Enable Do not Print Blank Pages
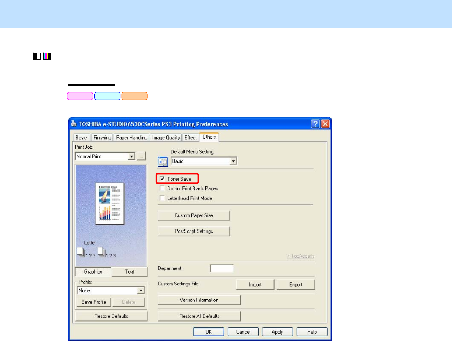Image resolution: width=452 pixels, height=341 pixels. point(162,188)
